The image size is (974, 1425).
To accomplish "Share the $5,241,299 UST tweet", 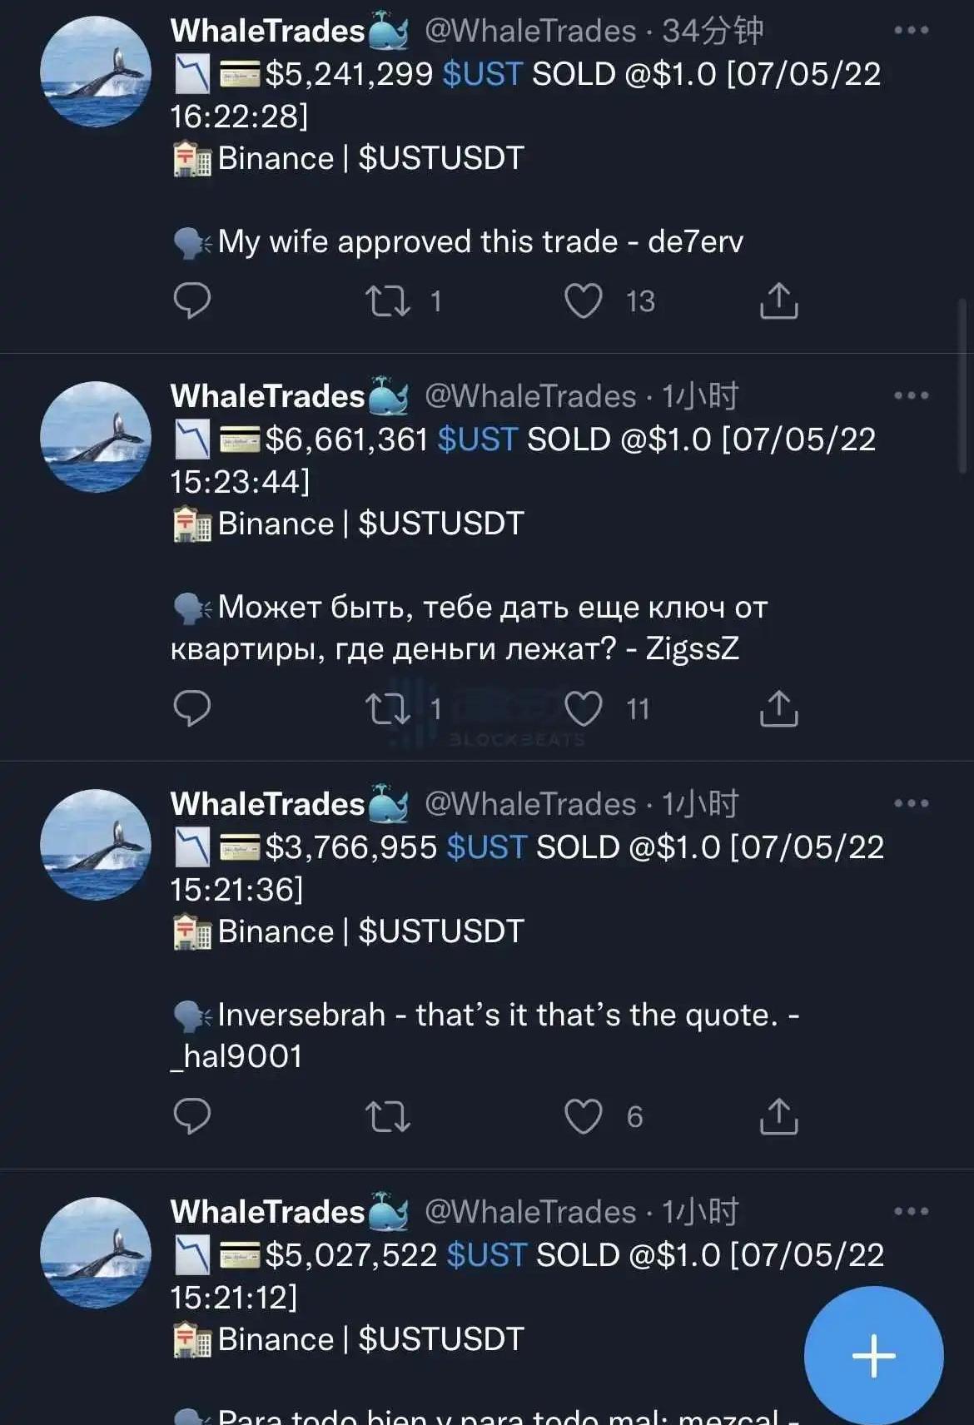I will pos(778,300).
